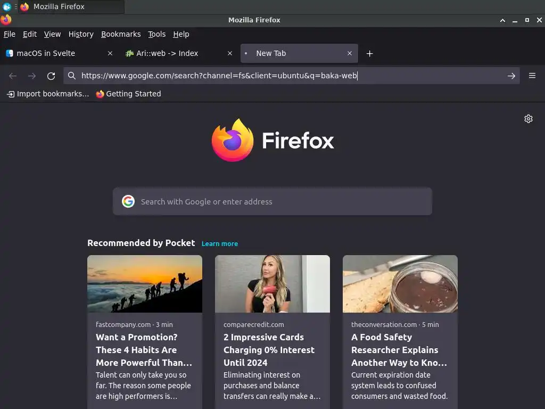545x409 pixels.
Task: Click the Getting Started Firefox bookmark icon
Action: pos(100,94)
